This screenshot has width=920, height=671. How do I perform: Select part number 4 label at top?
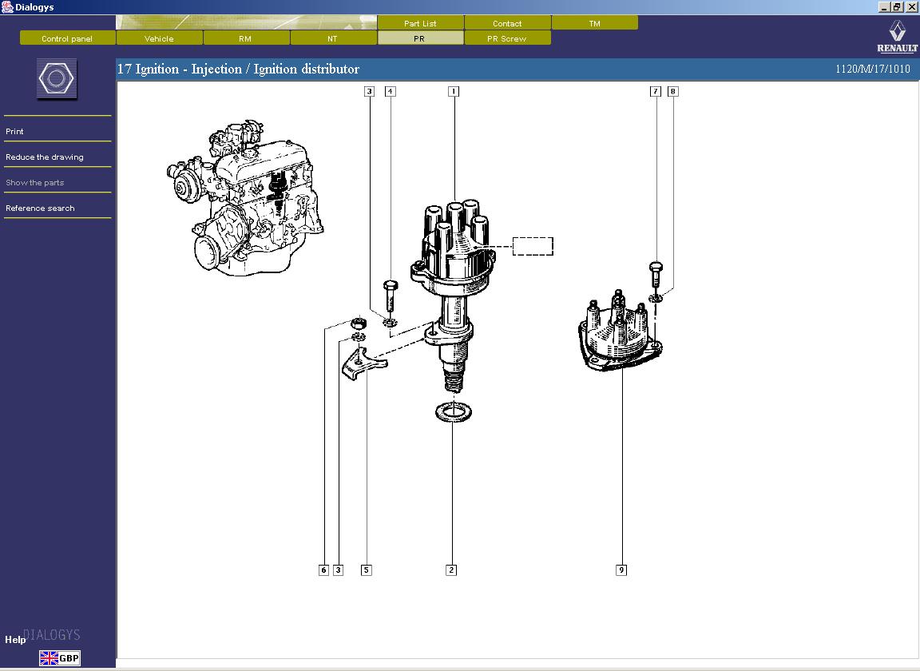[391, 91]
